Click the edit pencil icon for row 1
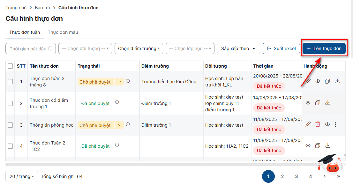This screenshot has height=185, width=353. (308, 81)
